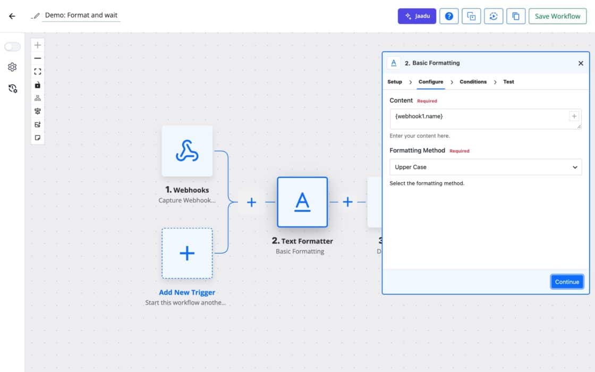The image size is (595, 372).
Task: Click the hierarchy layout icon
Action: click(x=38, y=98)
